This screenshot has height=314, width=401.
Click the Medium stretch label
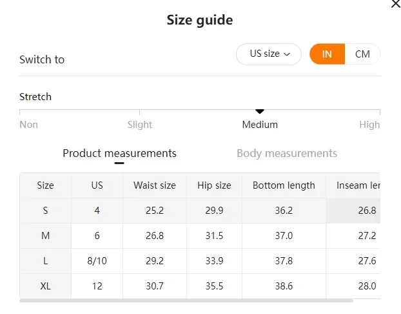pyautogui.click(x=260, y=125)
